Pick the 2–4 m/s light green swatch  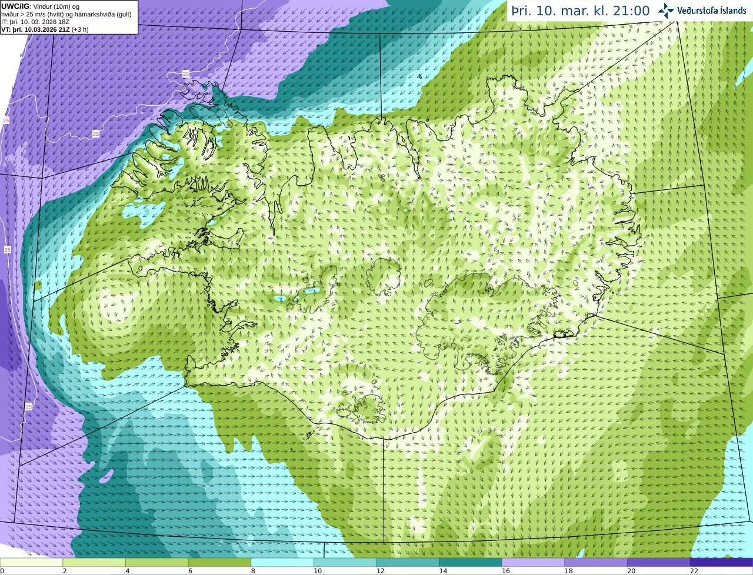94,562
